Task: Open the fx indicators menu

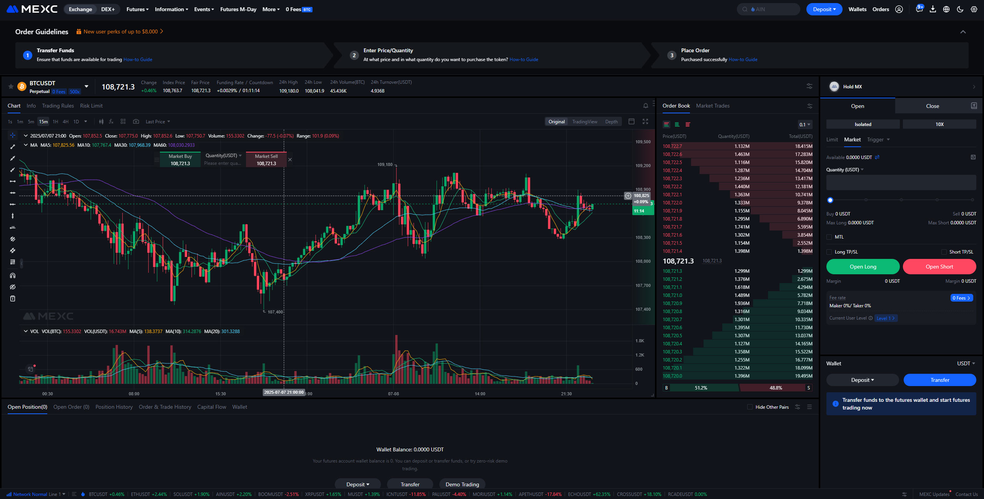Action: click(x=111, y=121)
